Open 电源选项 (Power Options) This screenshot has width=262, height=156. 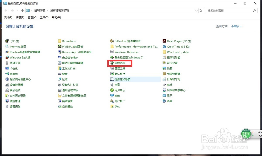click(120, 63)
